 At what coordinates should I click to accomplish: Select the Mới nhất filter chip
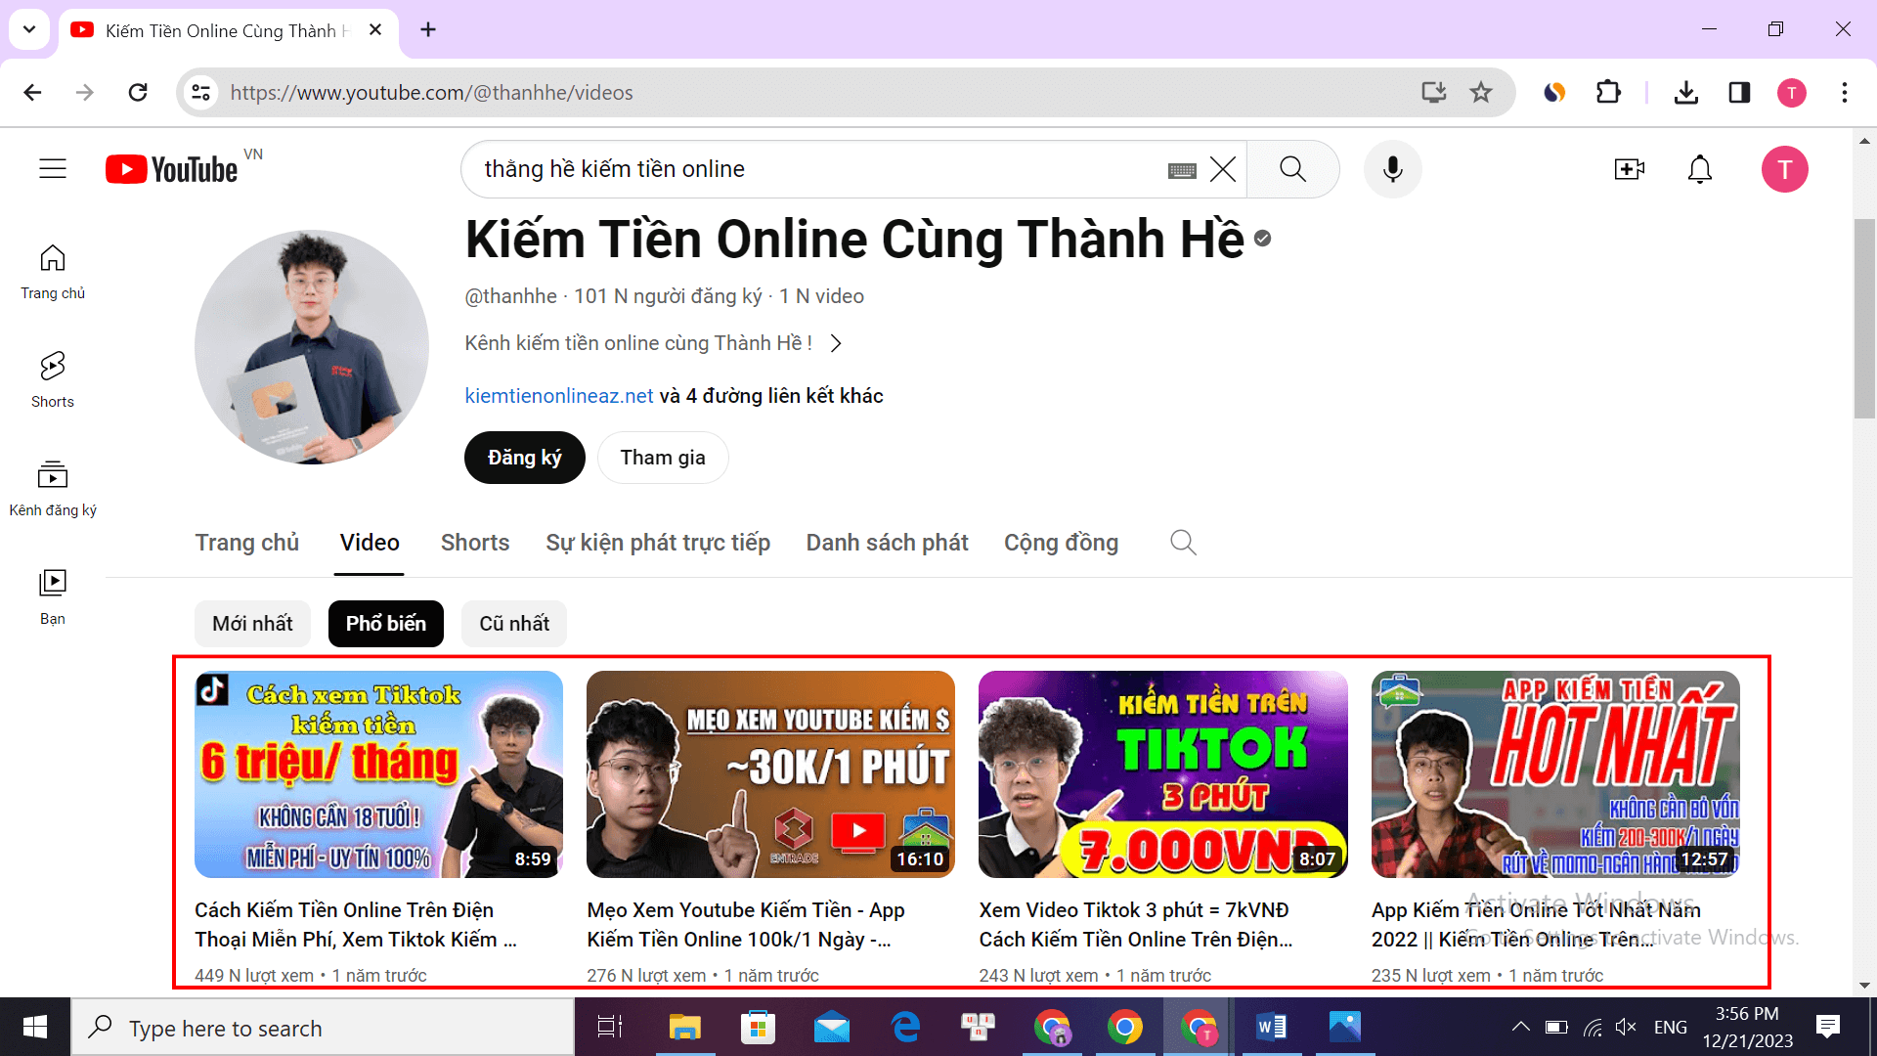pos(252,624)
